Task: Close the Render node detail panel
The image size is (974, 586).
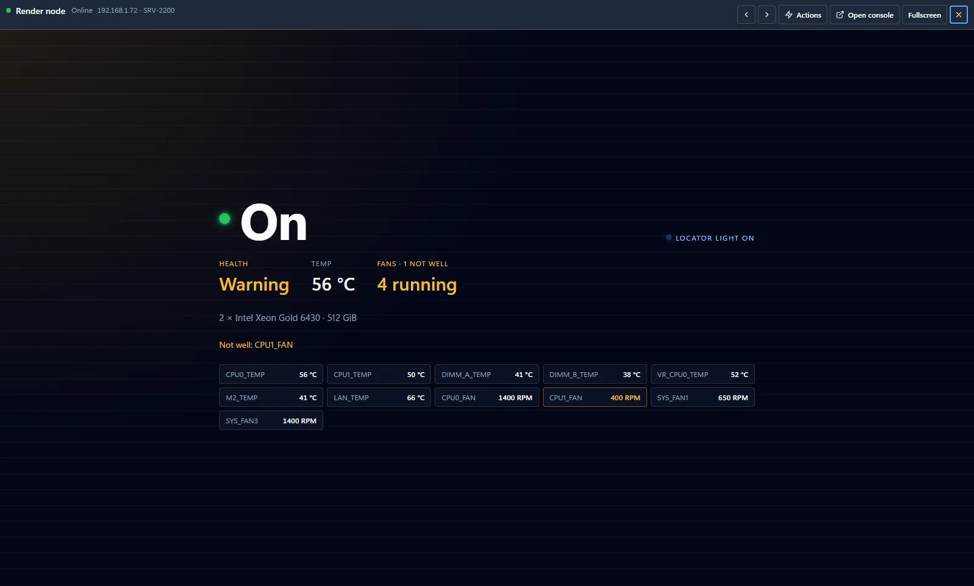Action: (959, 15)
